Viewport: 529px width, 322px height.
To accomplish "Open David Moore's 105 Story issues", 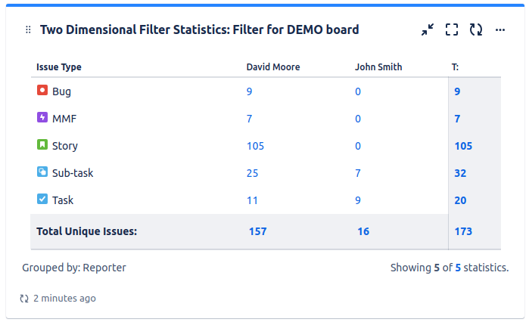I will (255, 146).
